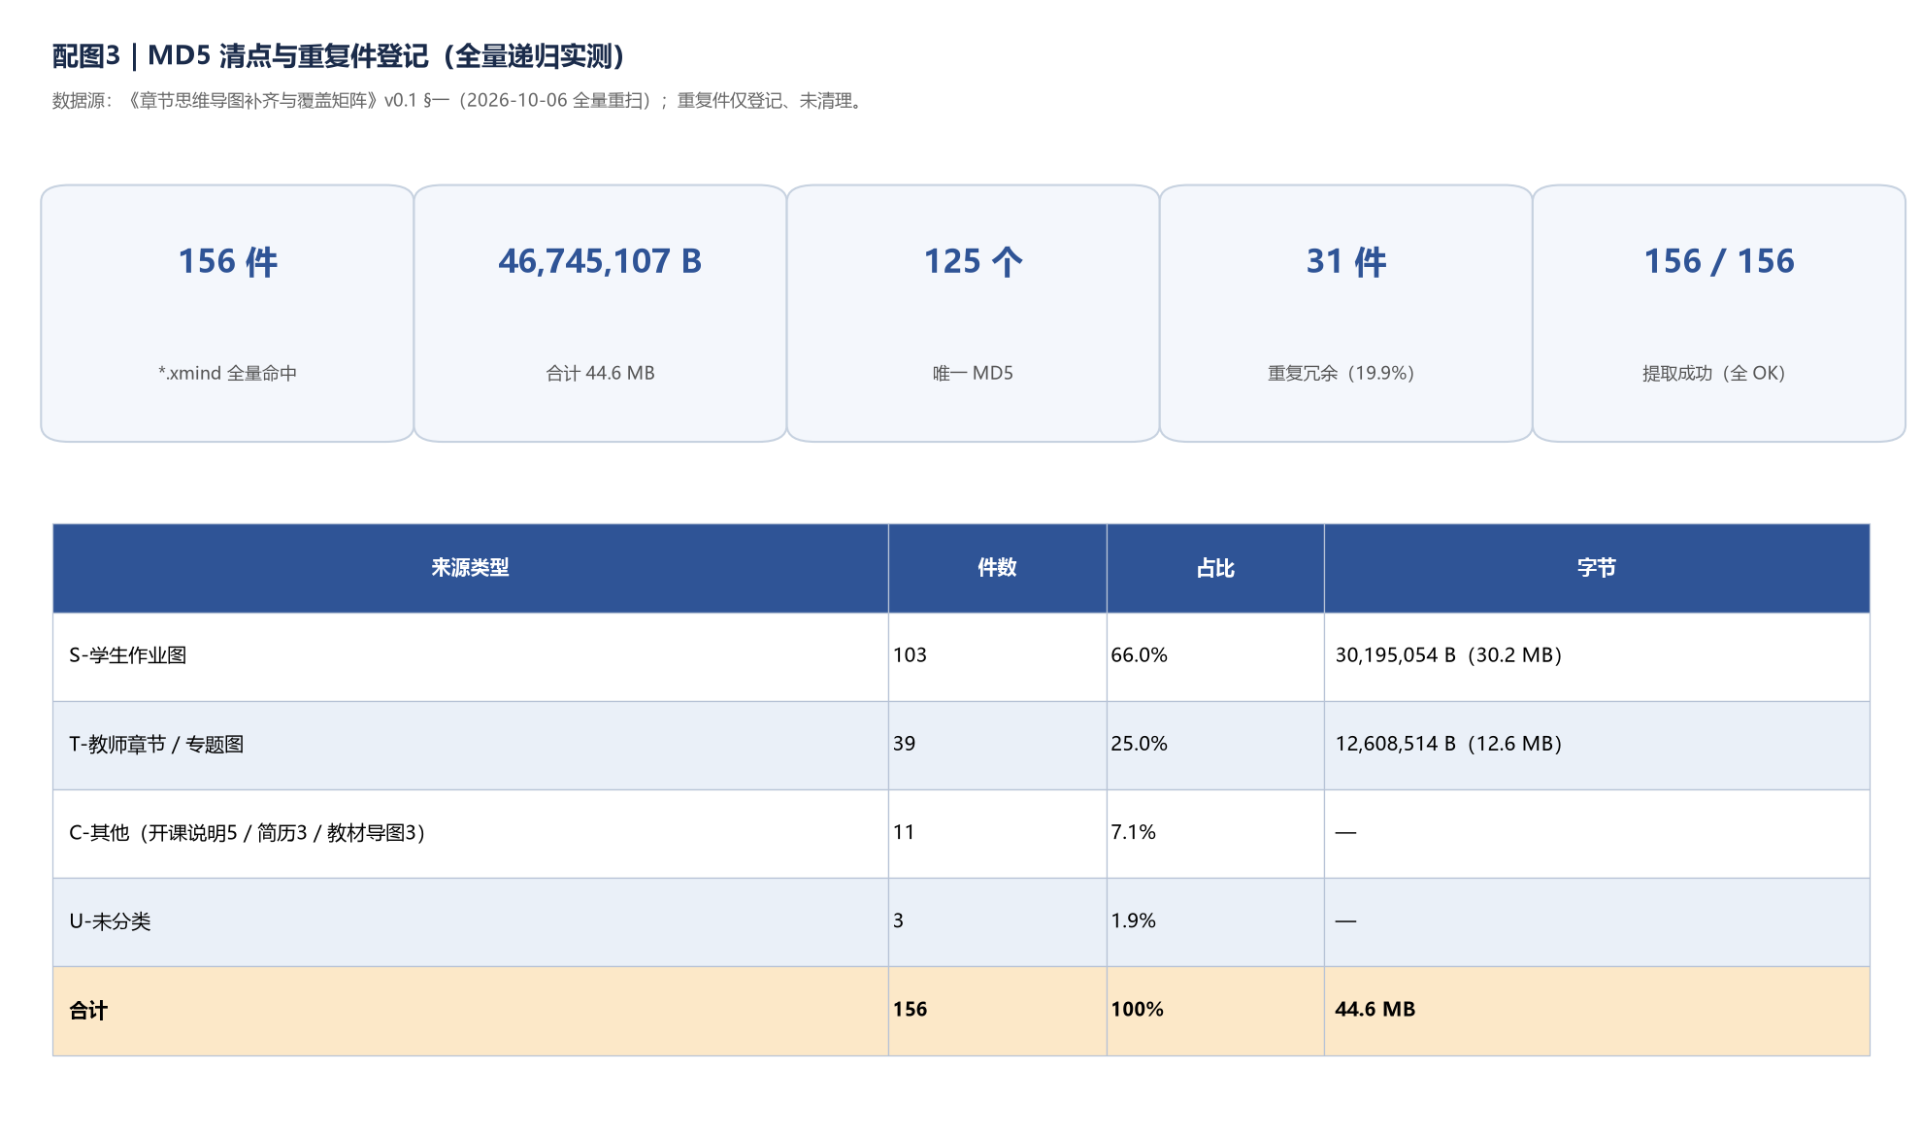Click the 字节 column header

tap(1597, 568)
